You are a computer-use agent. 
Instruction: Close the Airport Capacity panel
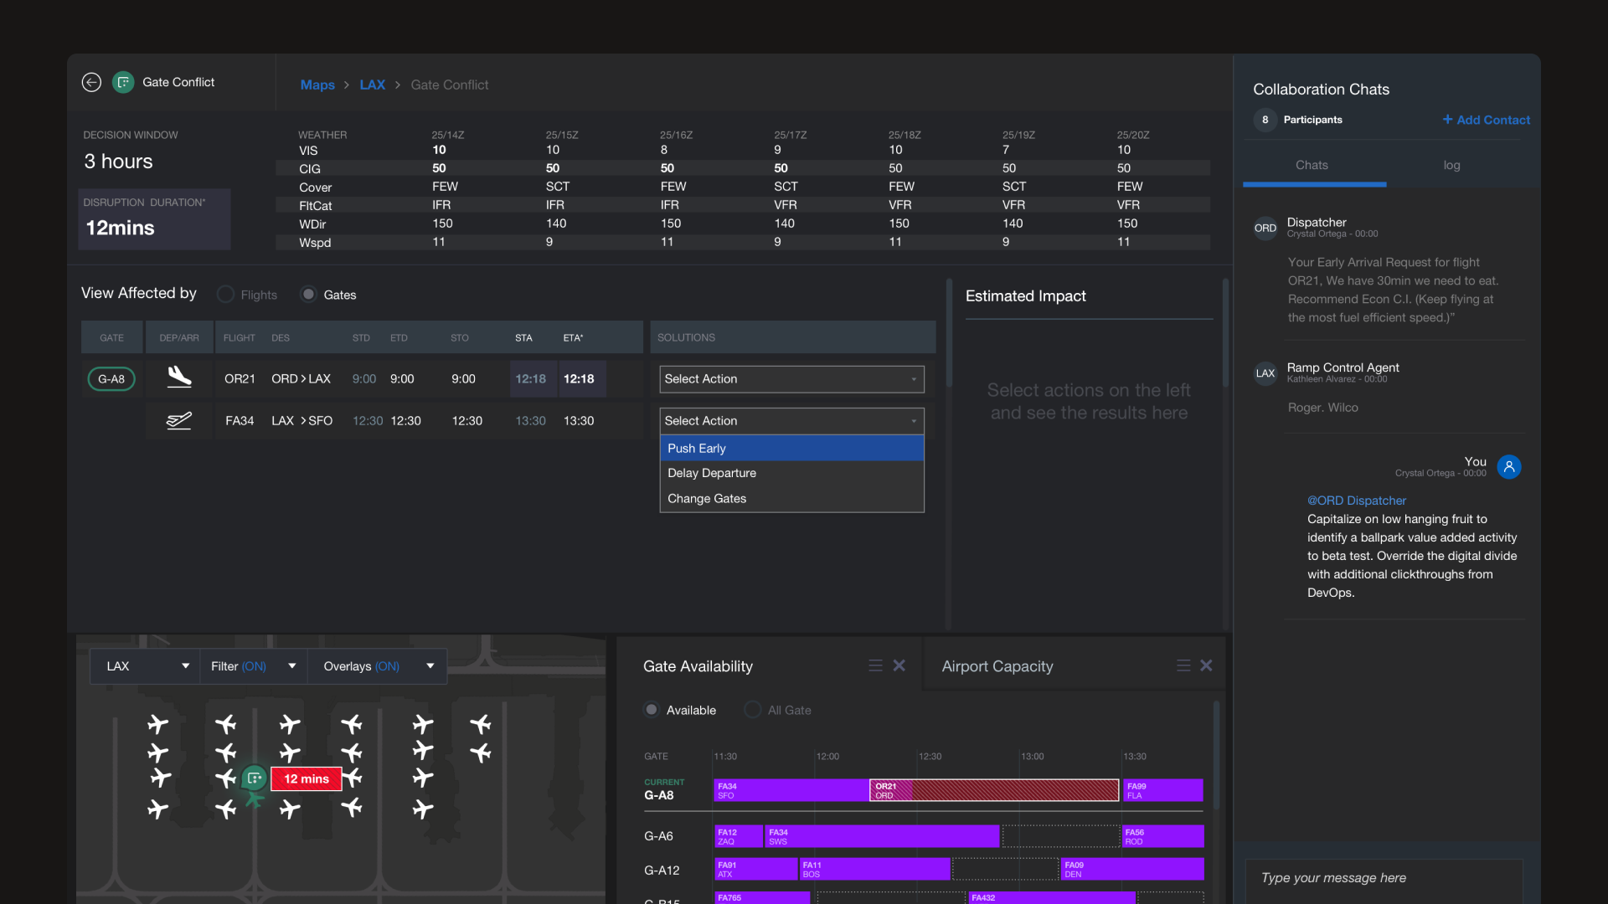(x=1206, y=665)
